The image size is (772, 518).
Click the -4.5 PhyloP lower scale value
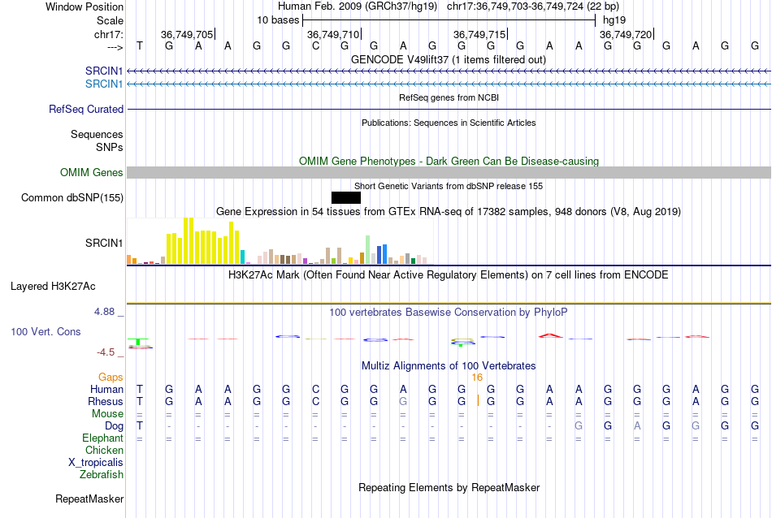(x=106, y=352)
